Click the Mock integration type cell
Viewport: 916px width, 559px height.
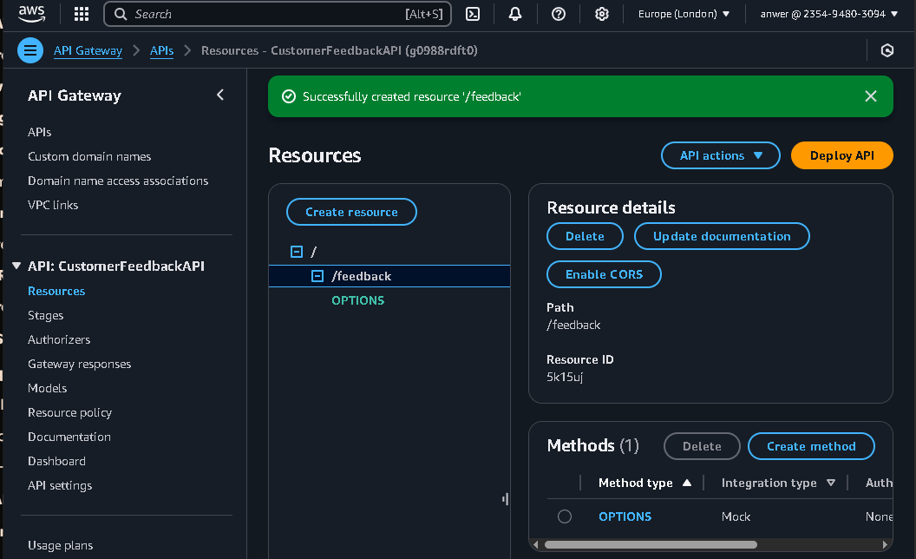tap(736, 516)
